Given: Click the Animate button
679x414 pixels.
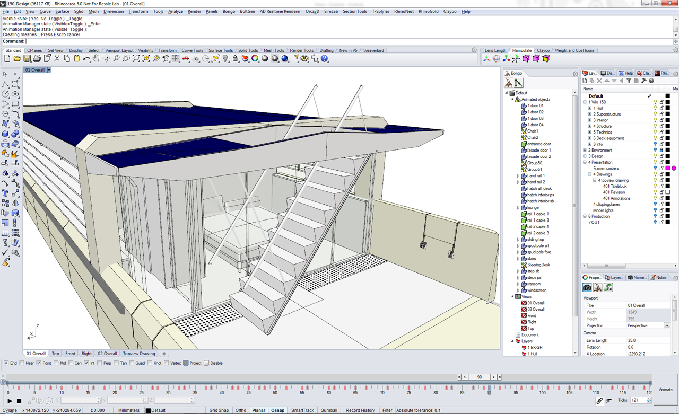Looking at the screenshot, I should [665, 390].
